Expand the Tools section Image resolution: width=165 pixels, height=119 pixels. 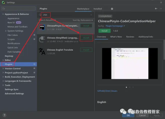tap(3, 85)
